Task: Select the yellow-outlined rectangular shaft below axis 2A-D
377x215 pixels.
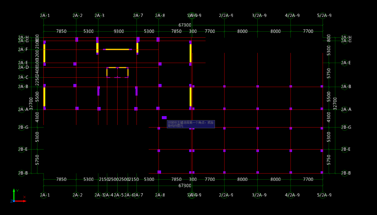Action: (117, 72)
